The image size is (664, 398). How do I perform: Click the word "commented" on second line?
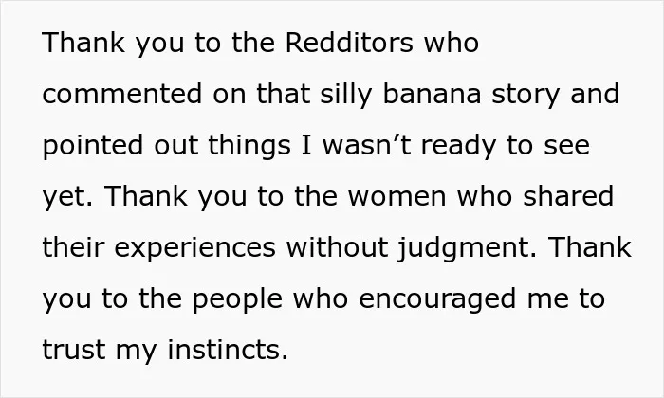pyautogui.click(x=122, y=94)
